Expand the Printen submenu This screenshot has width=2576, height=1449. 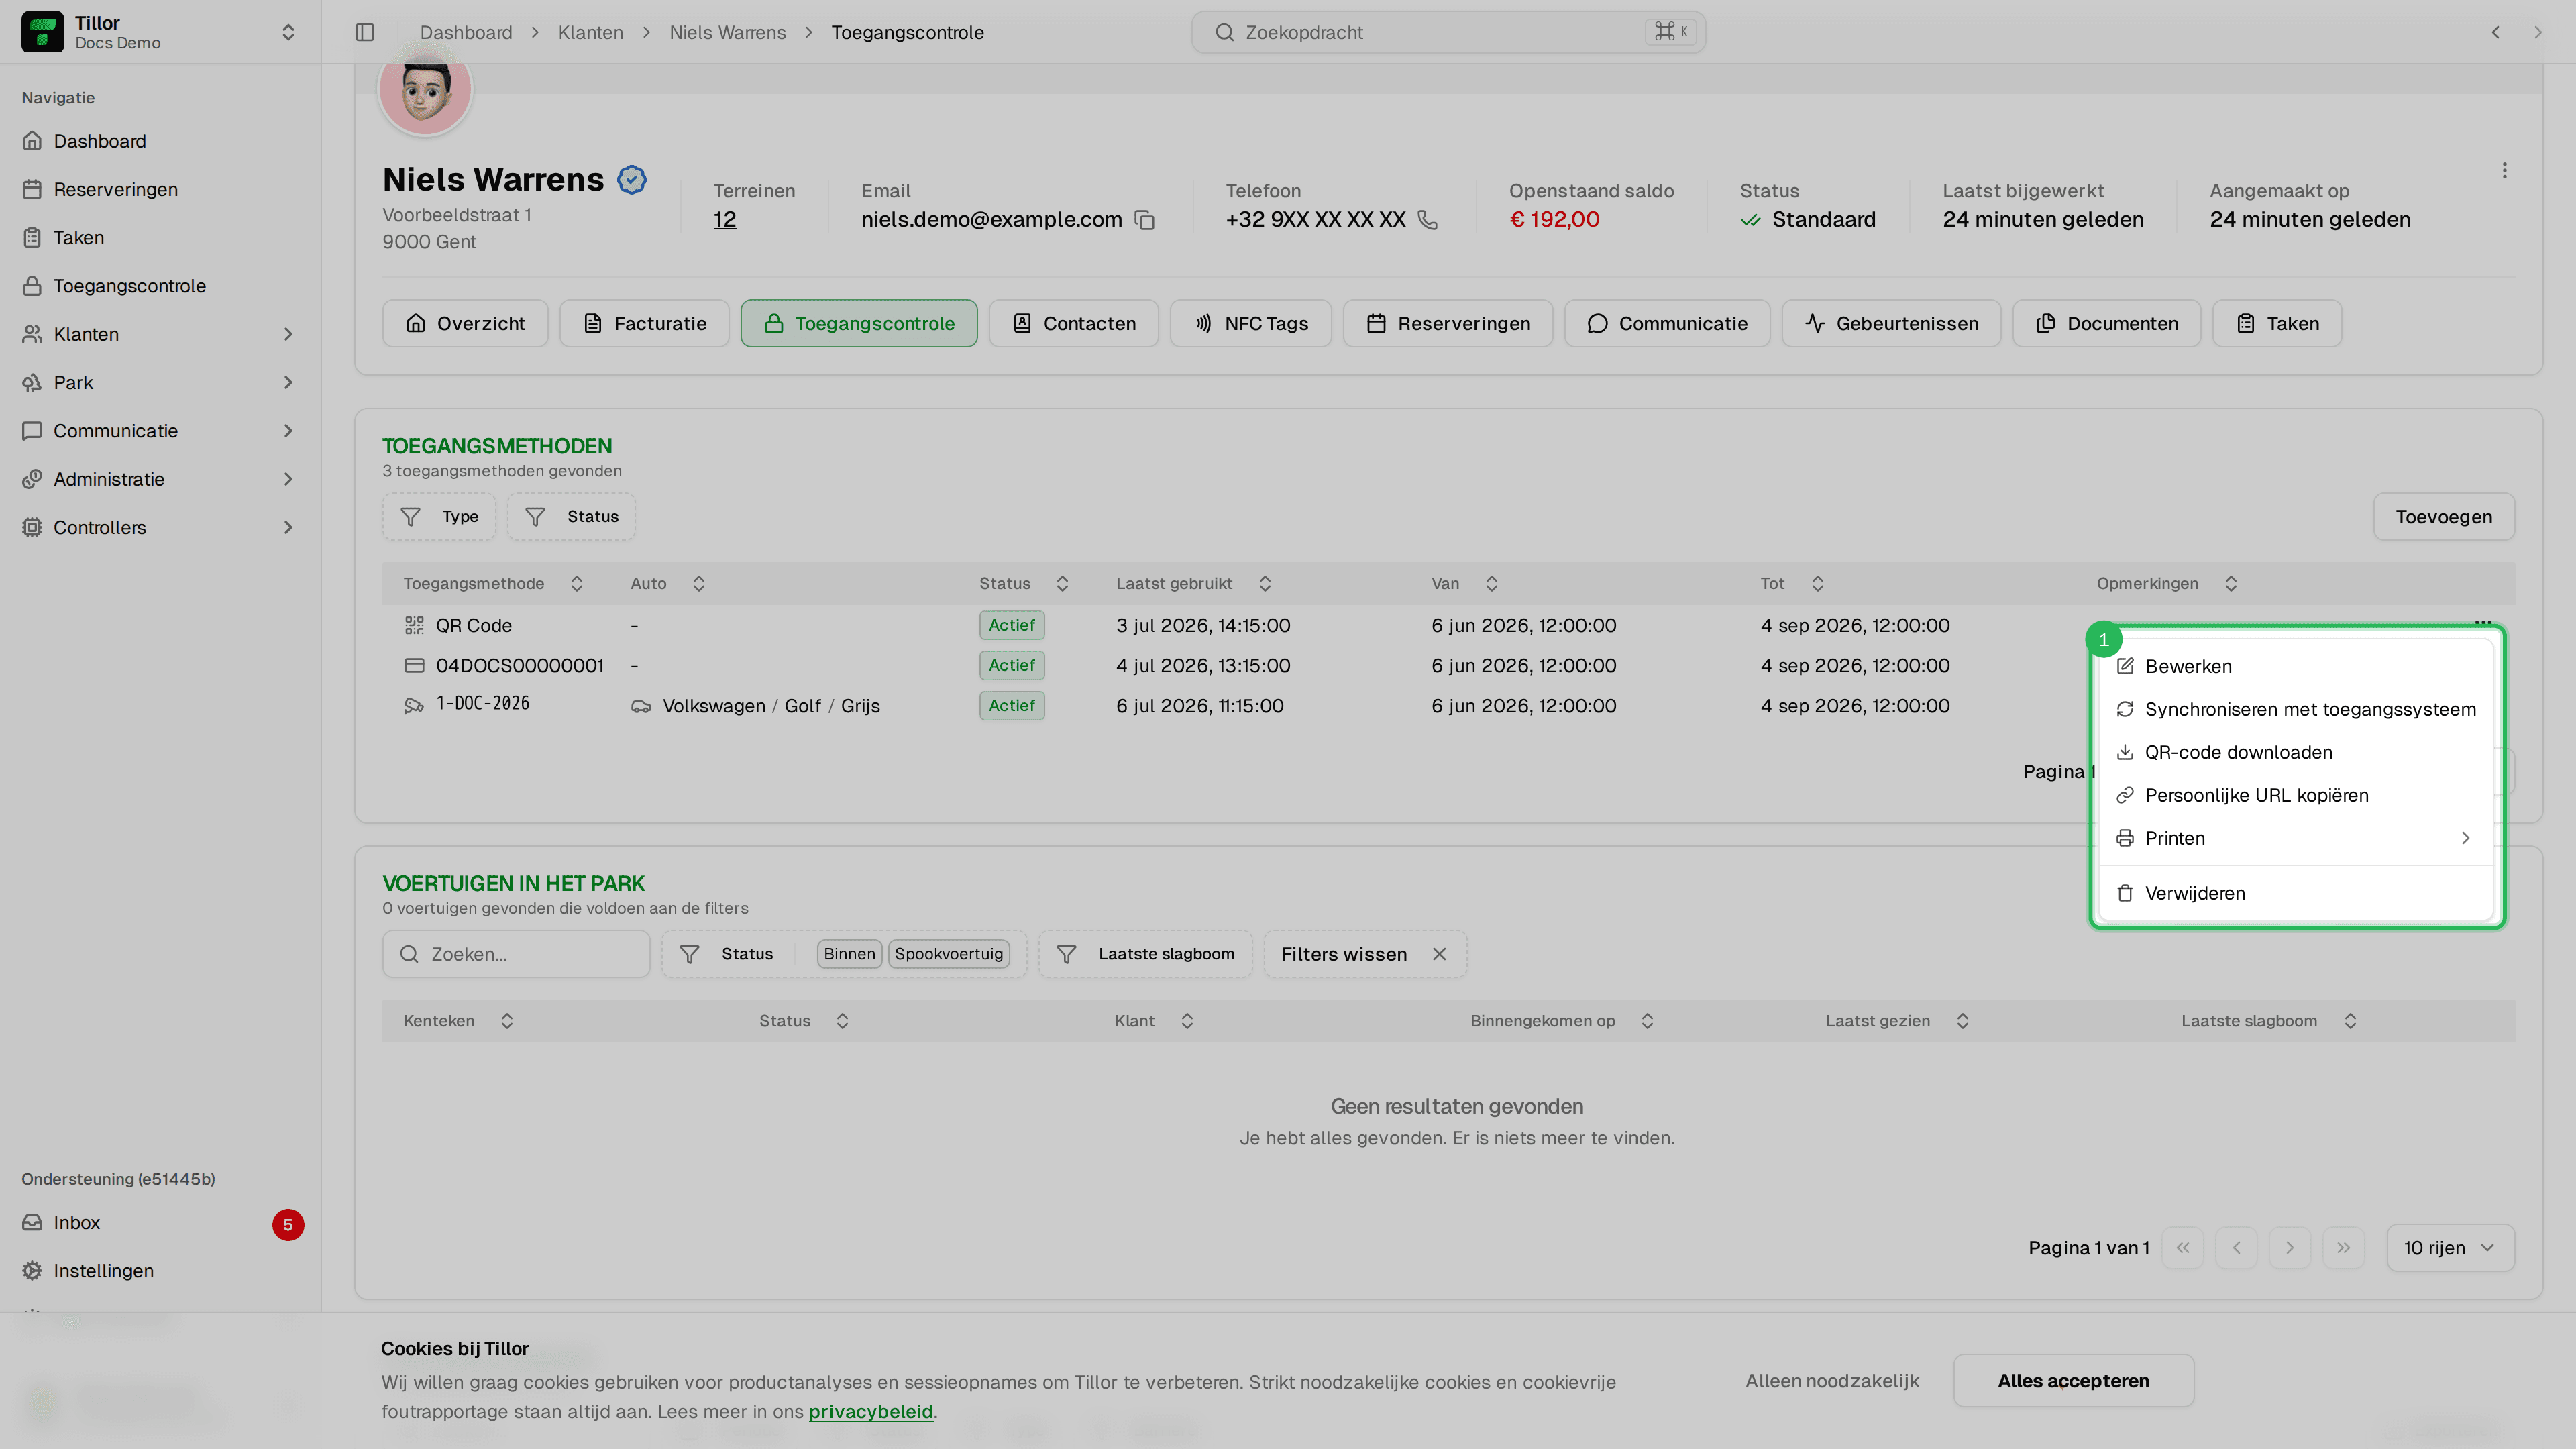click(2295, 838)
